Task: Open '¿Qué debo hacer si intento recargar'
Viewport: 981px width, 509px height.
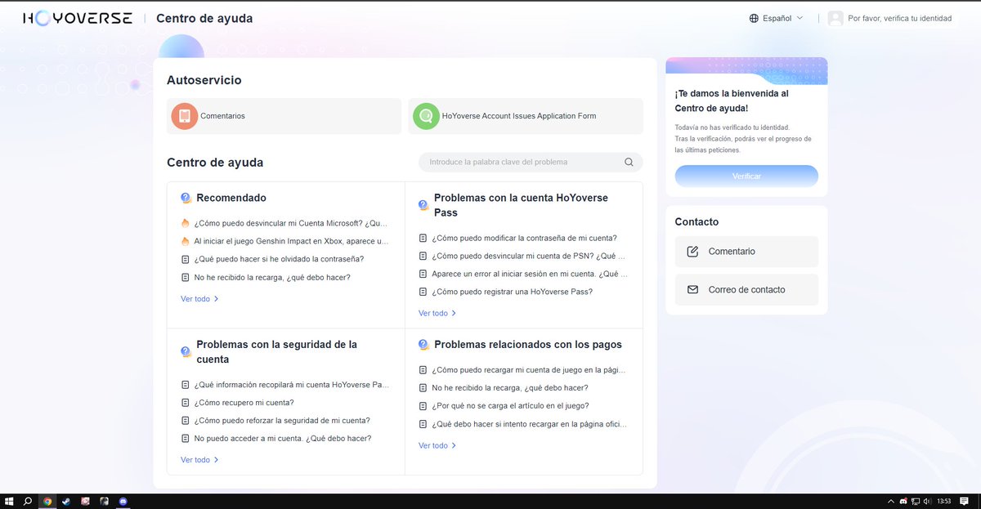Action: pyautogui.click(x=530, y=424)
